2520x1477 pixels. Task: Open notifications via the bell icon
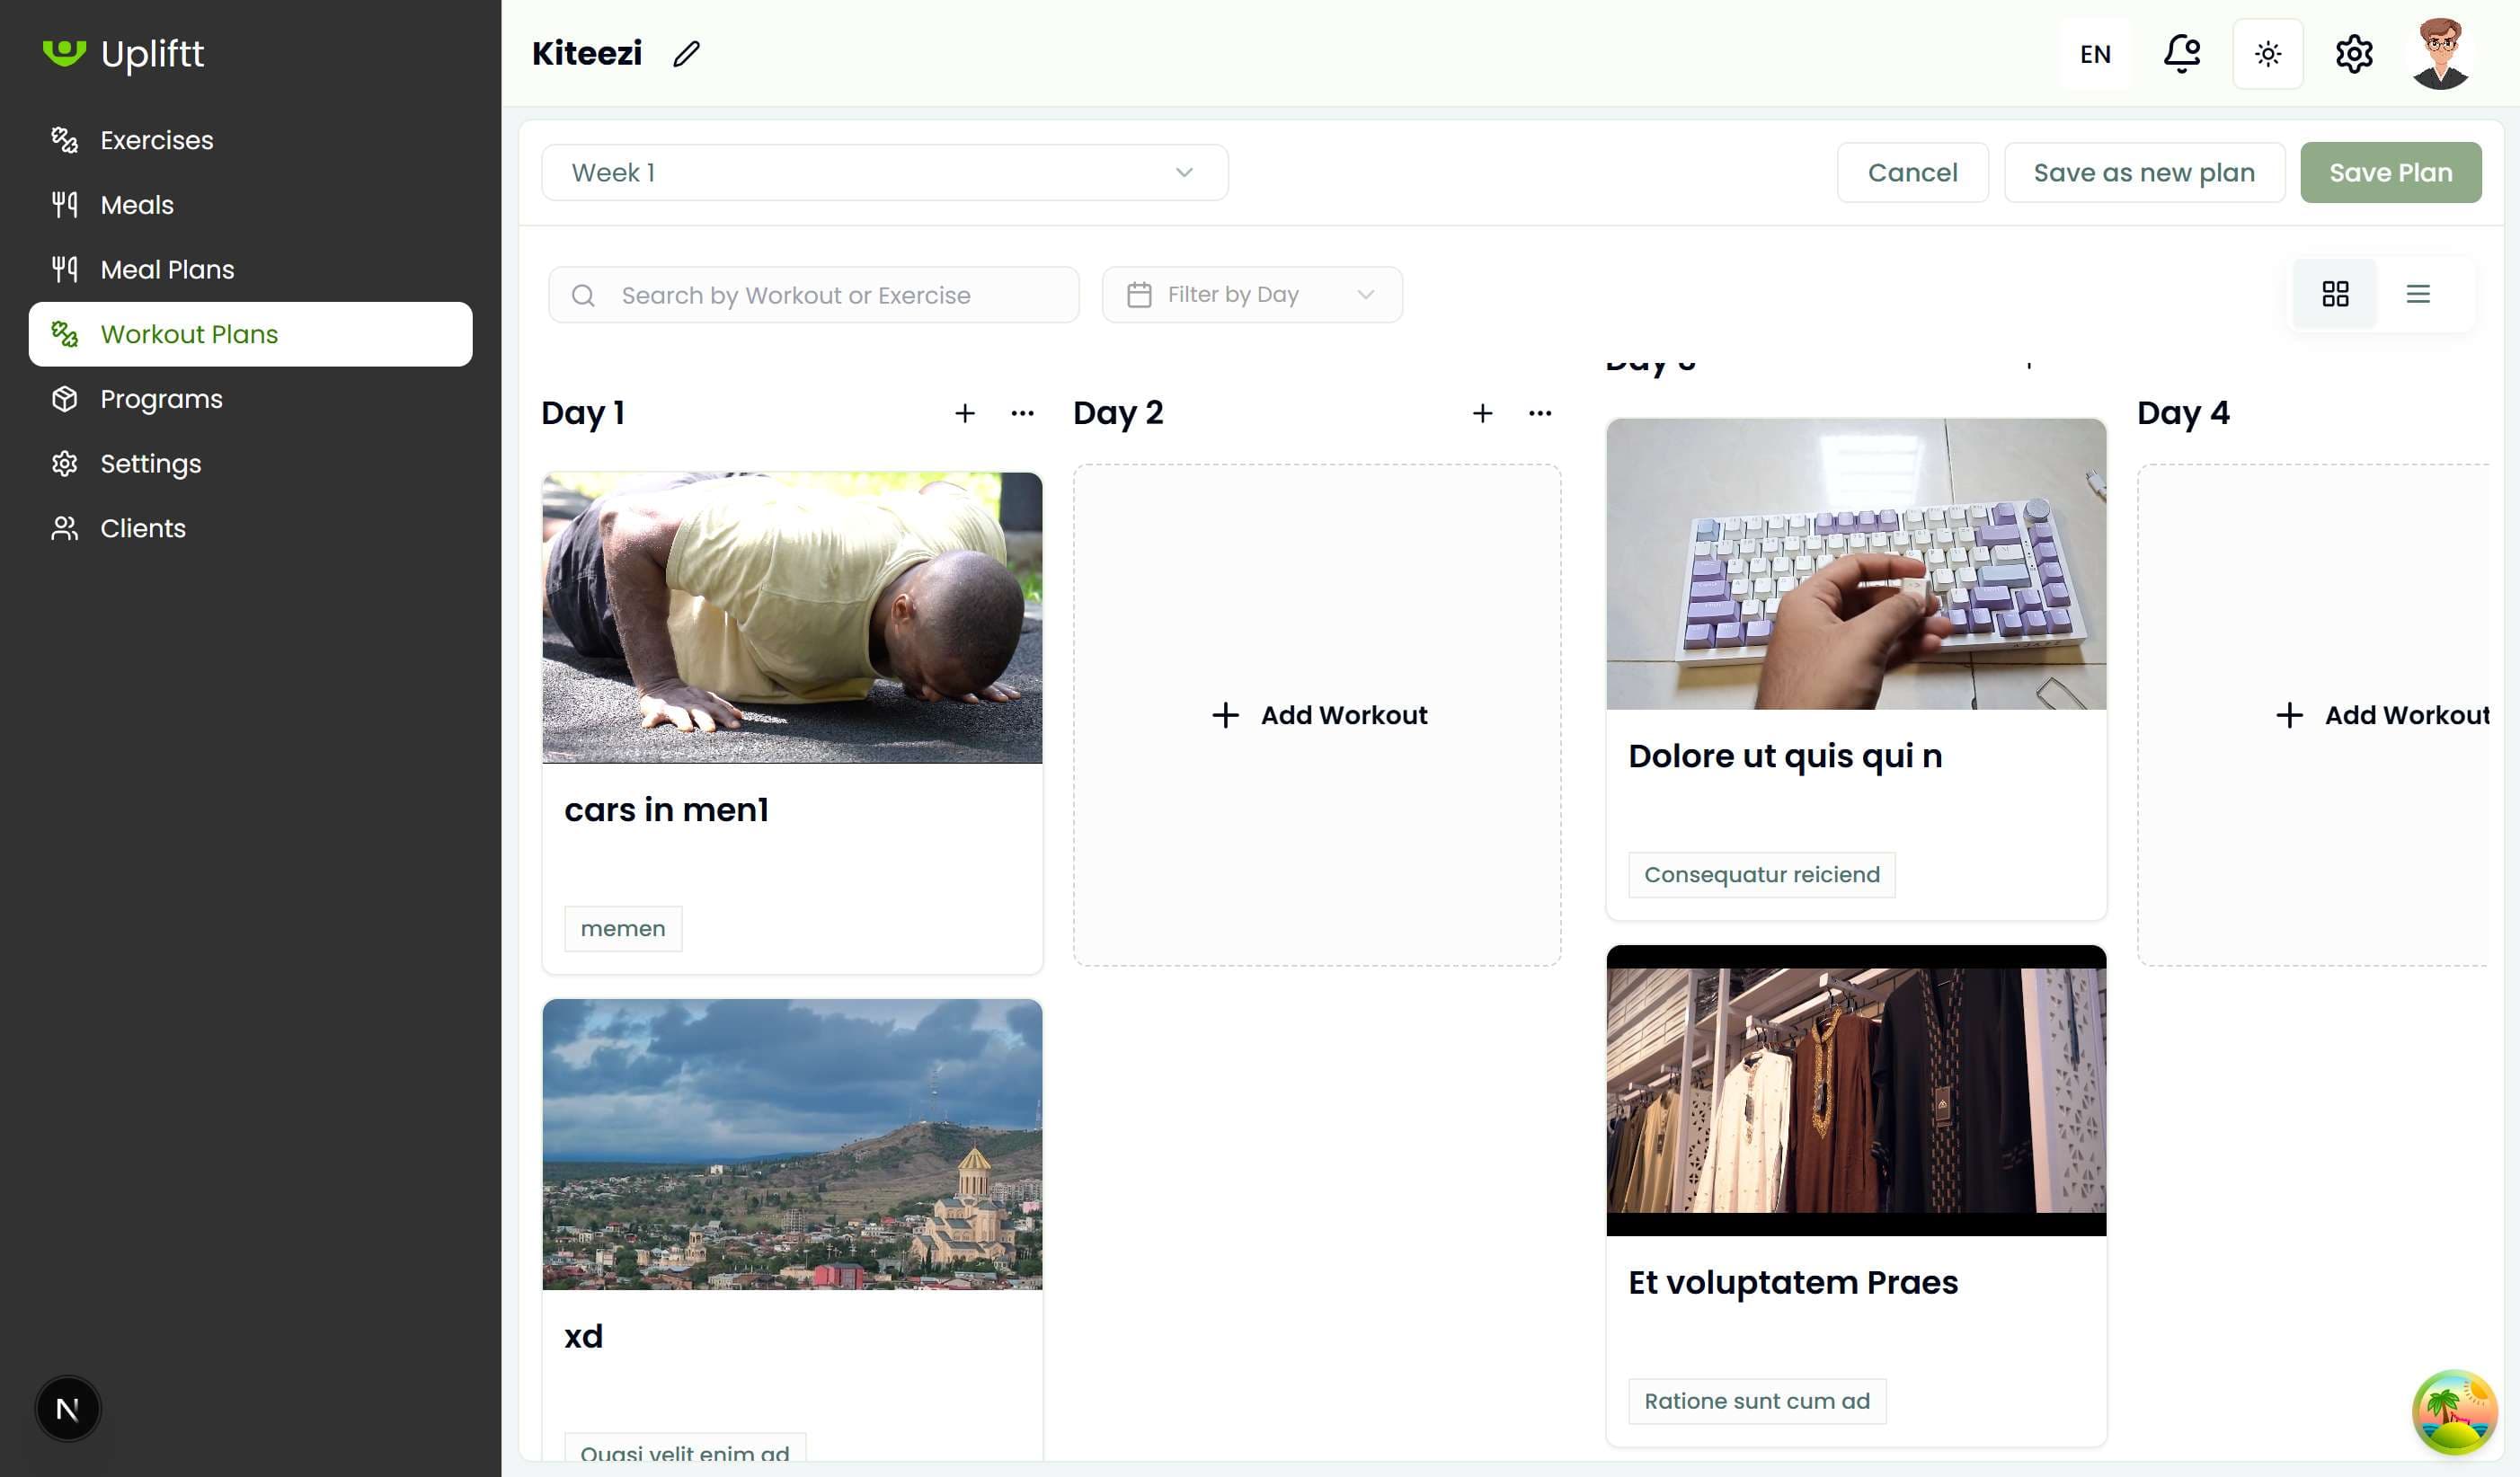(x=2181, y=53)
